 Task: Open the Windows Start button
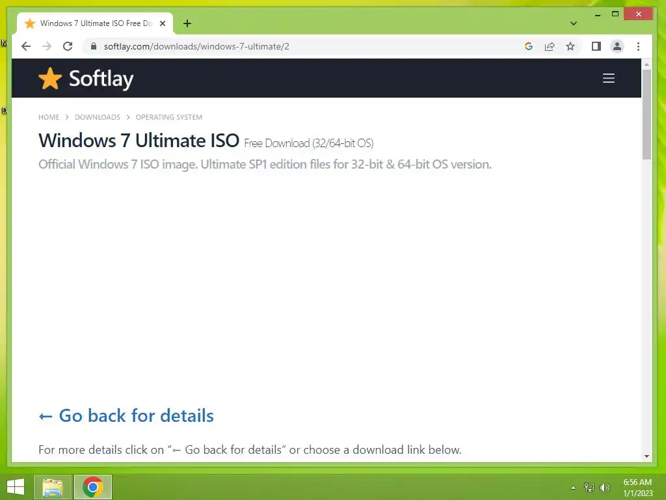pyautogui.click(x=16, y=487)
